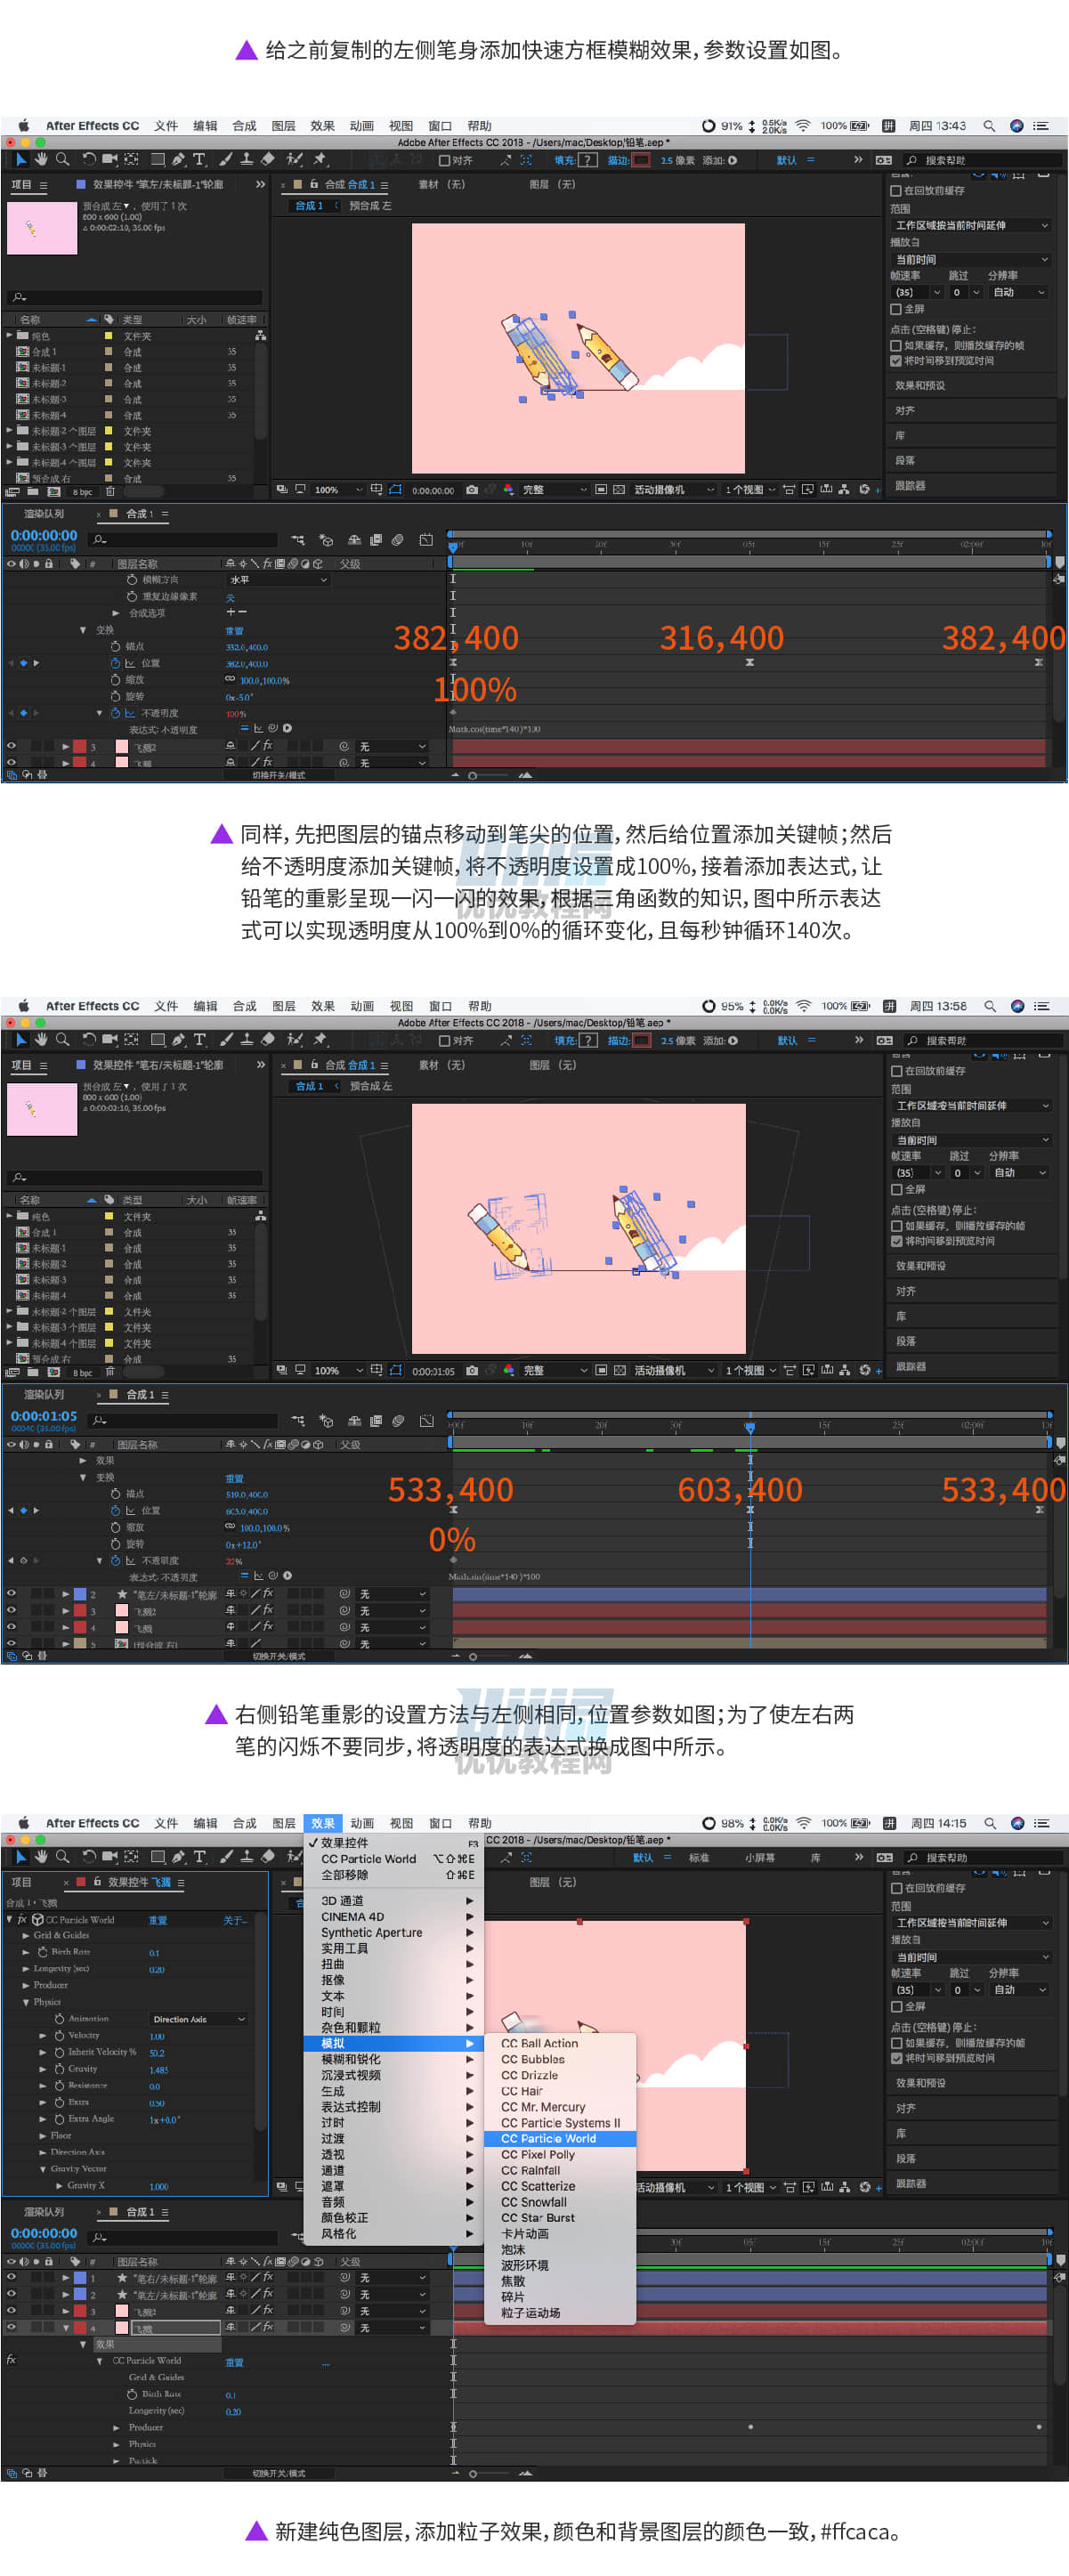Open 活动摄像机 dropdown in 13:43 viewer
The width and height of the screenshot is (1069, 2576).
click(673, 490)
